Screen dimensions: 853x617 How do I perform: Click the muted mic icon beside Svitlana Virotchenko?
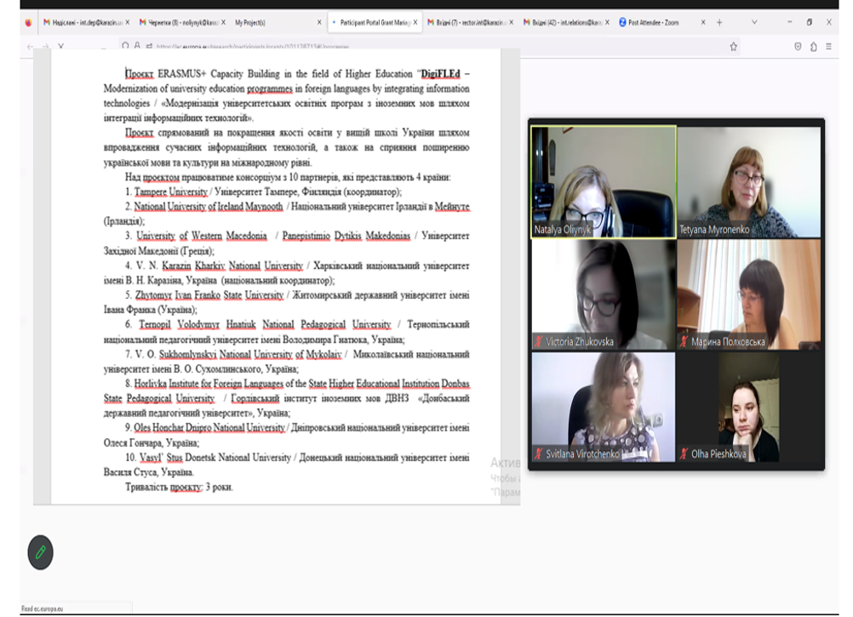538,454
